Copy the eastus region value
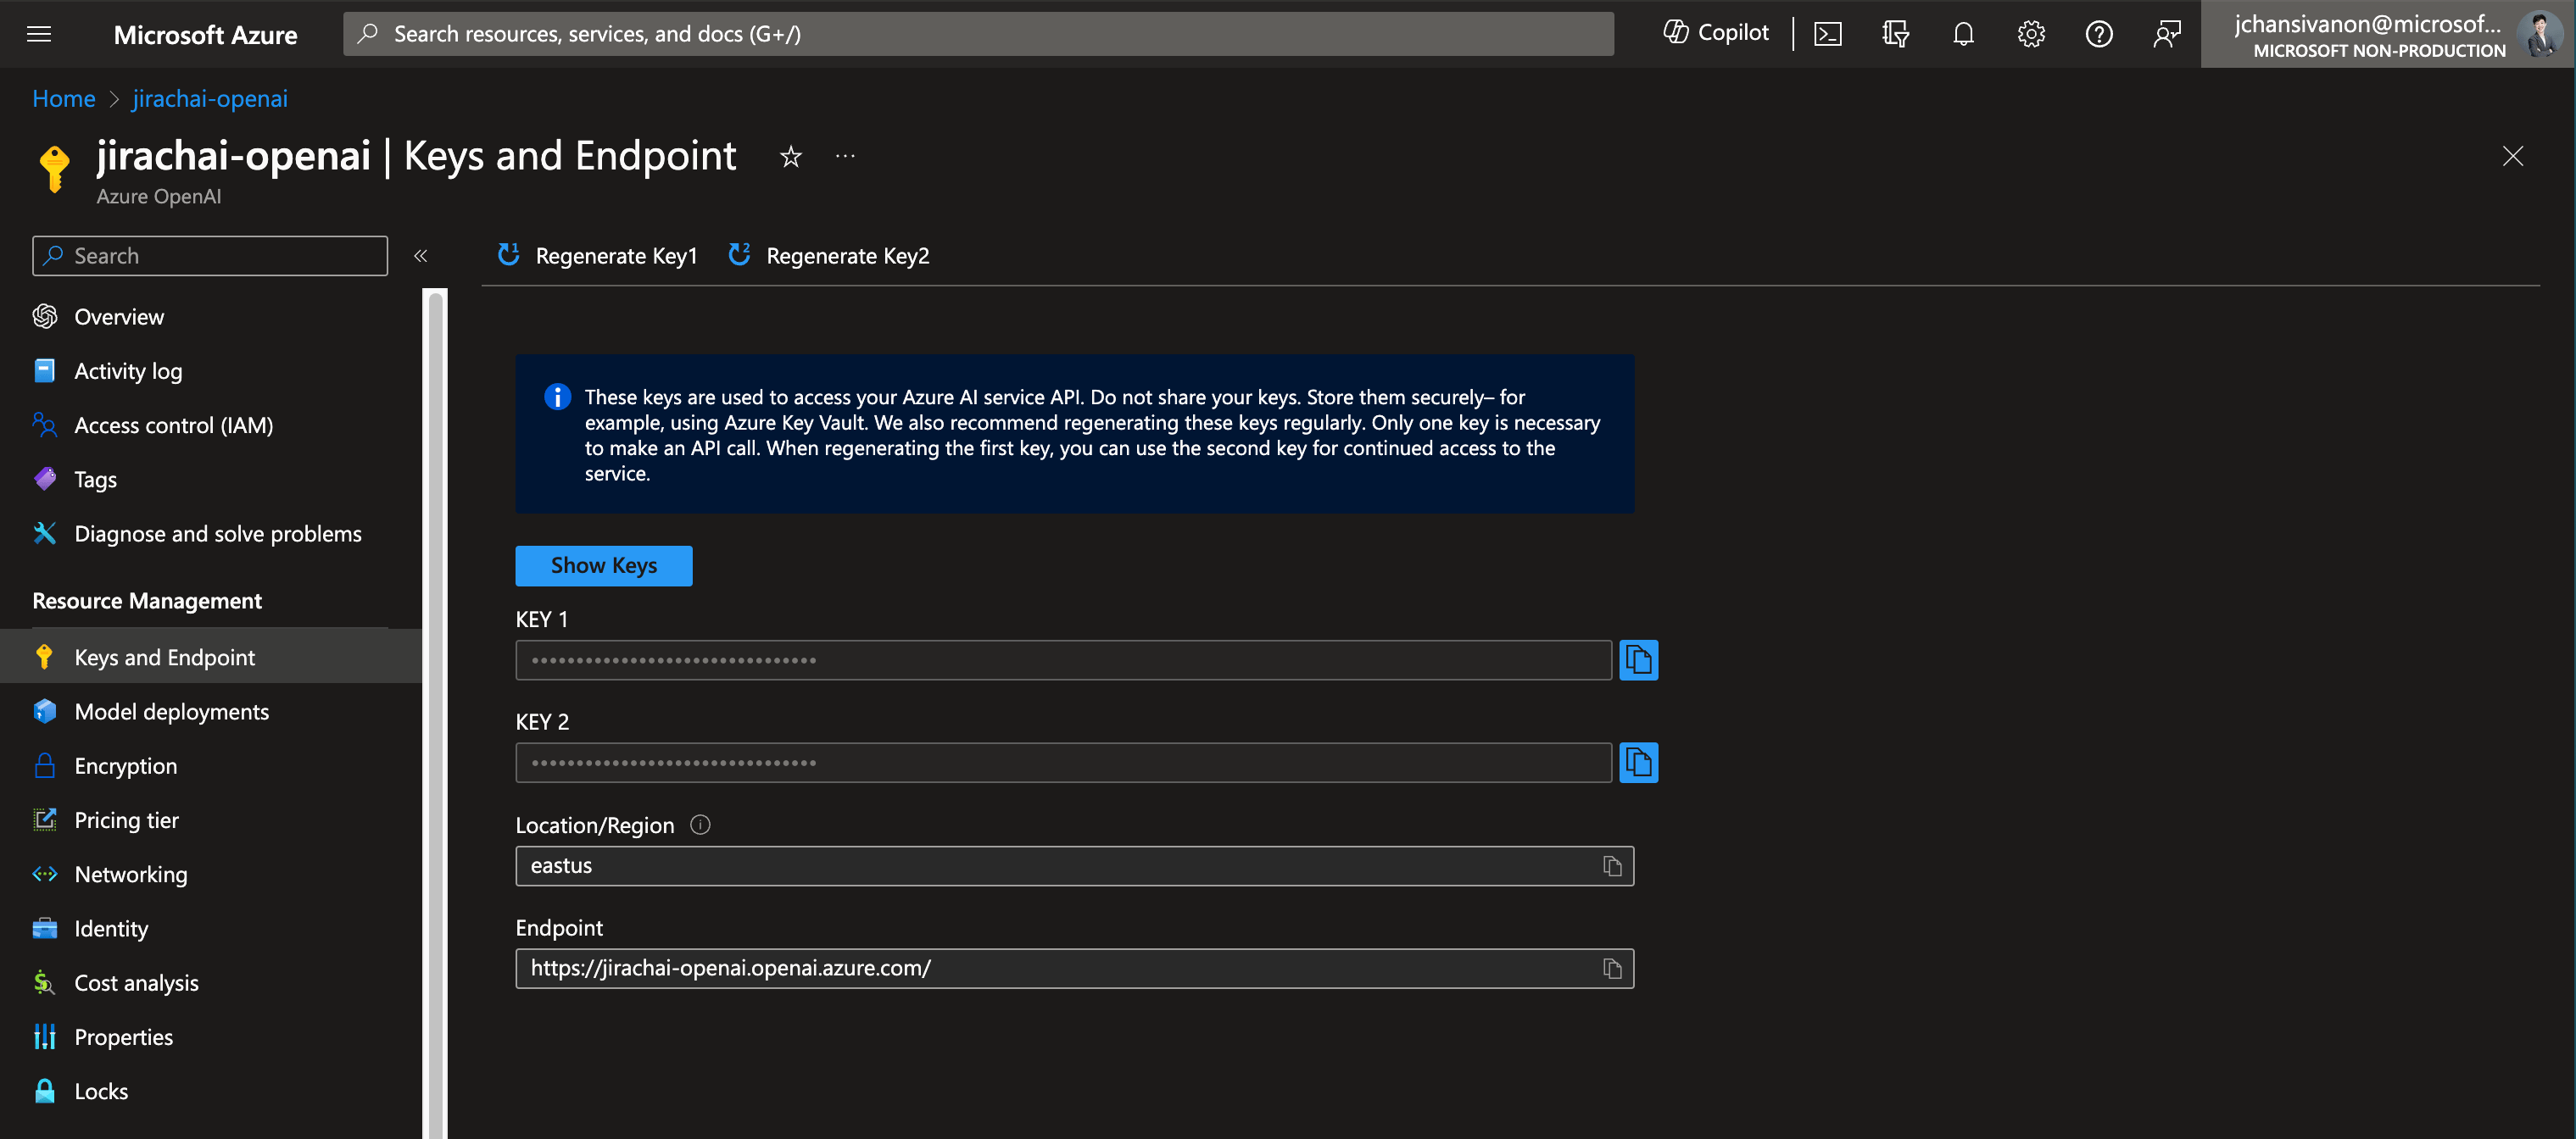The width and height of the screenshot is (2576, 1139). [x=1612, y=866]
